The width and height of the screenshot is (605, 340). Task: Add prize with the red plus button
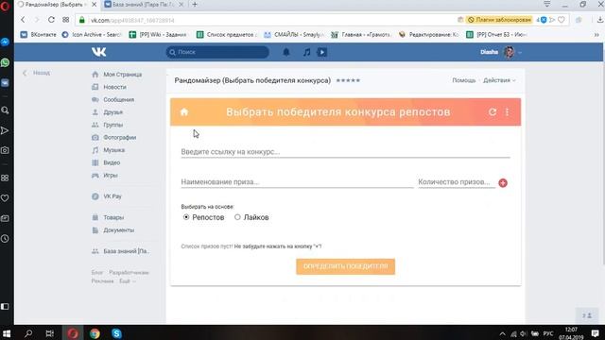pyautogui.click(x=503, y=182)
